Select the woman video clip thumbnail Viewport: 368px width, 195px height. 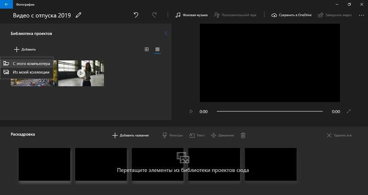[x=81, y=73]
